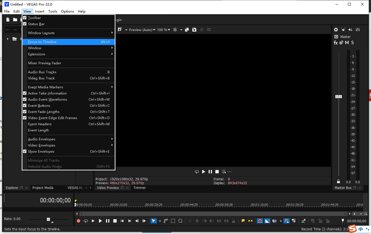Image resolution: width=371 pixels, height=234 pixels.
Task: Expand the Audio Envelopes submenu
Action: pyautogui.click(x=68, y=139)
